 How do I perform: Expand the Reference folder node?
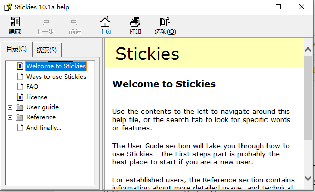10,117
